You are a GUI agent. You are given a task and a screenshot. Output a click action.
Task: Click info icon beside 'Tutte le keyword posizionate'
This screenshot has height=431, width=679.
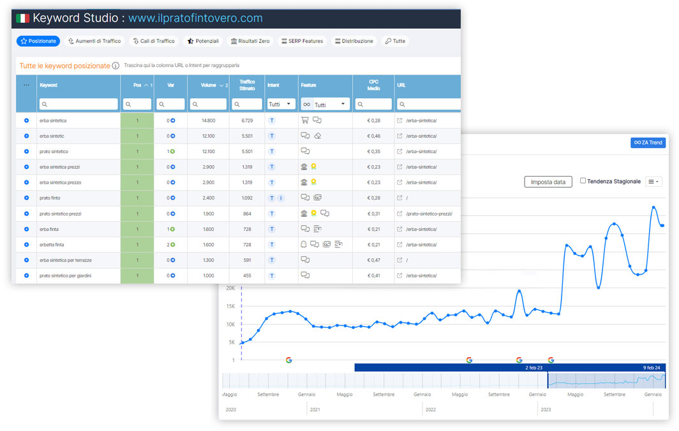click(x=116, y=66)
